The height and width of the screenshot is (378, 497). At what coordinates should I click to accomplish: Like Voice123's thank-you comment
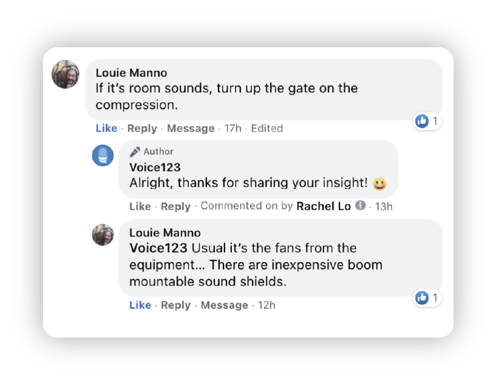pyautogui.click(x=140, y=207)
